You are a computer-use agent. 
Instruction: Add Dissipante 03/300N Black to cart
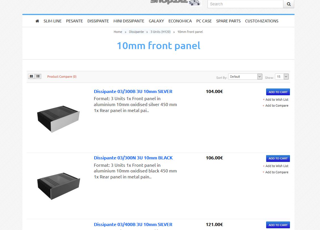[x=278, y=158]
